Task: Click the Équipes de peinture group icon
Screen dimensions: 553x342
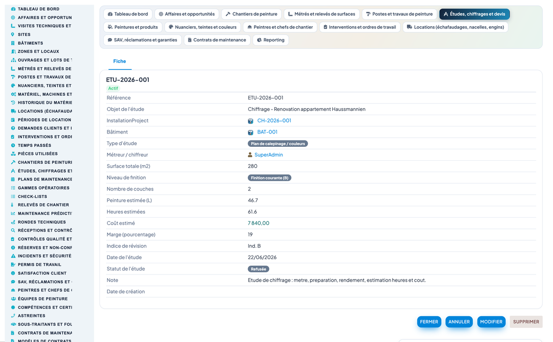Action: [13, 299]
